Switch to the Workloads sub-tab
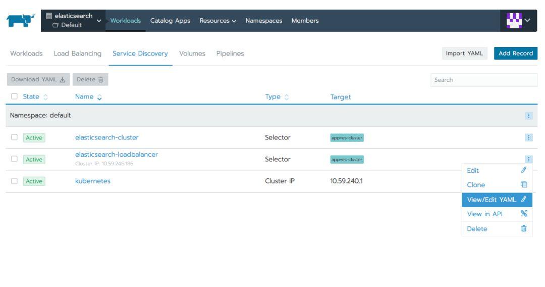 (x=26, y=54)
